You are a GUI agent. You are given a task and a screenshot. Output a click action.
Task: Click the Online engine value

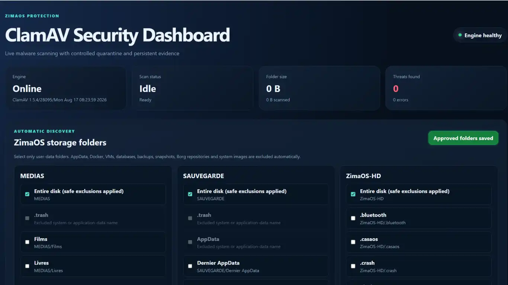(27, 89)
